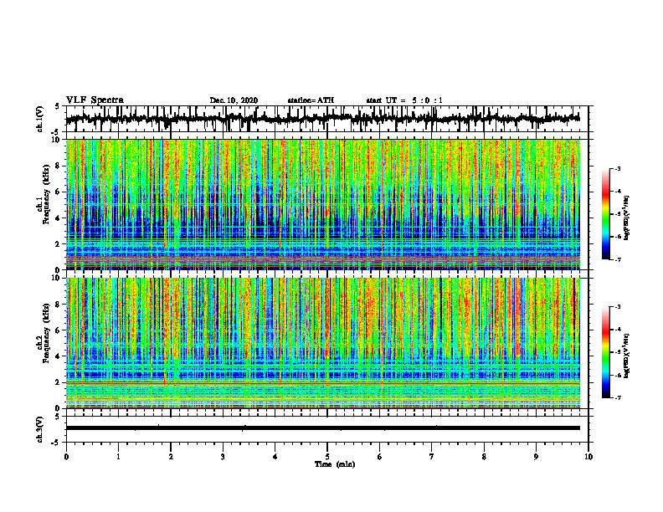This screenshot has height=512, width=663.
Task: Click the ch.2 frequency tick label "8"
Action: point(59,305)
